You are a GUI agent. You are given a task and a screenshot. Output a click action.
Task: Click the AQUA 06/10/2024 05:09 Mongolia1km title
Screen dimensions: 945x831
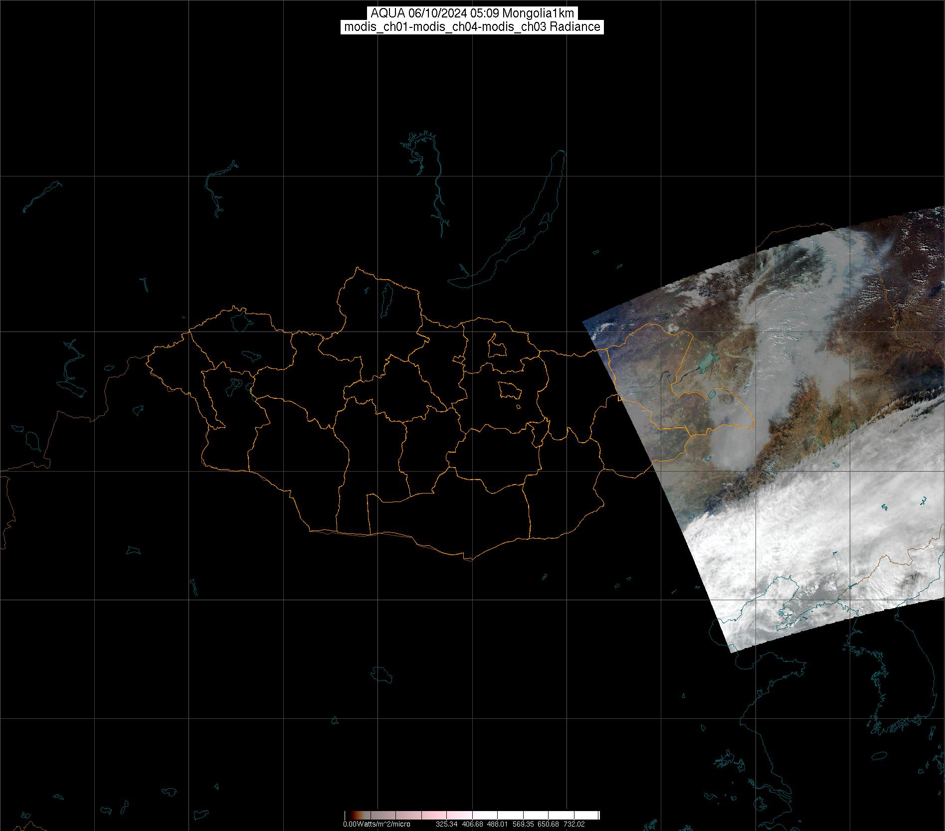(x=472, y=13)
